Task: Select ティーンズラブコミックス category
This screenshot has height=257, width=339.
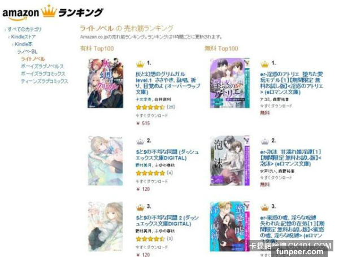Action: [x=44, y=81]
